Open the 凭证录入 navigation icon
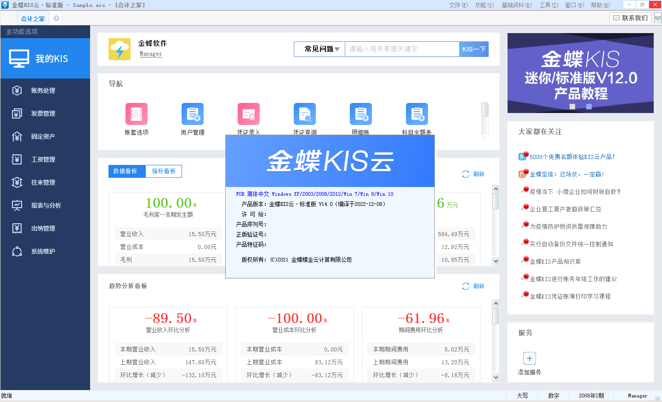 [249, 114]
